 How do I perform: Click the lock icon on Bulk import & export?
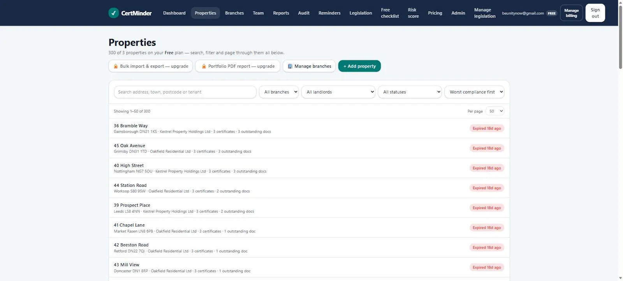coord(116,66)
